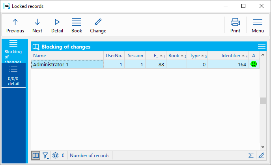Click the scroll up arrow of the table

(263, 55)
